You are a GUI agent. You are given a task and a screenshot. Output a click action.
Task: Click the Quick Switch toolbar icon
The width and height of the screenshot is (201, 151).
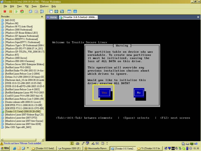coord(56,11)
